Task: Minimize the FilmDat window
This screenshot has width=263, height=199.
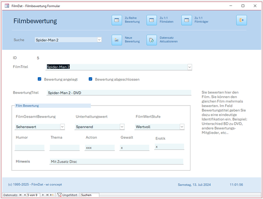Action: (231, 6)
